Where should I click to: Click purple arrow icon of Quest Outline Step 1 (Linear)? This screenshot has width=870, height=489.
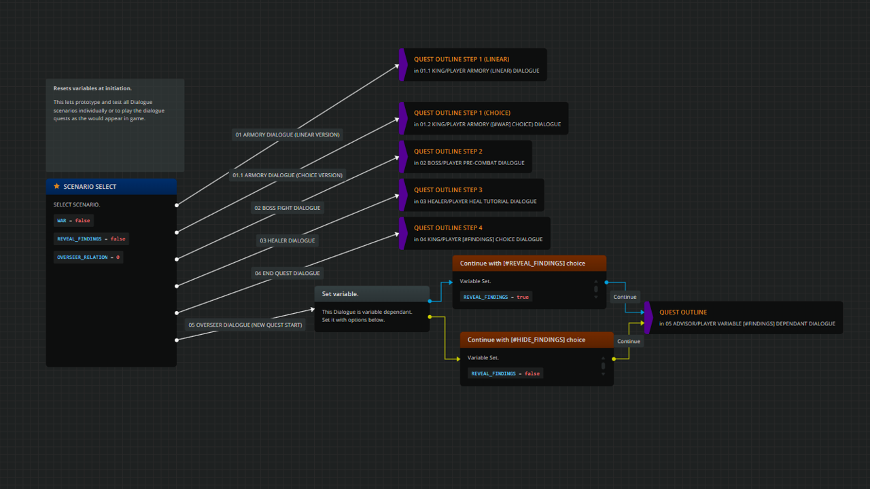click(403, 65)
